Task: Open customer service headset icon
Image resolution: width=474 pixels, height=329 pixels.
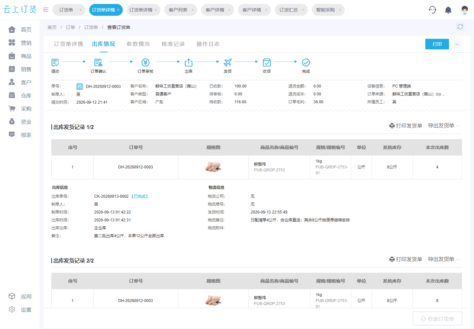Action: point(433,10)
